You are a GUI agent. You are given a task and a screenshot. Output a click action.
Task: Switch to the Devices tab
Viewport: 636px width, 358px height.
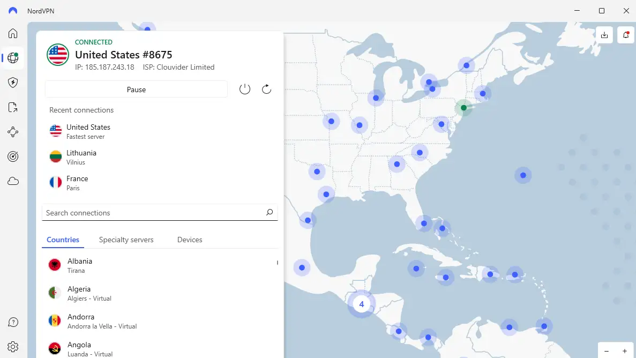(x=189, y=240)
